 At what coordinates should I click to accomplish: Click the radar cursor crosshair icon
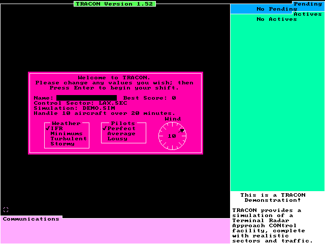pos(6,210)
